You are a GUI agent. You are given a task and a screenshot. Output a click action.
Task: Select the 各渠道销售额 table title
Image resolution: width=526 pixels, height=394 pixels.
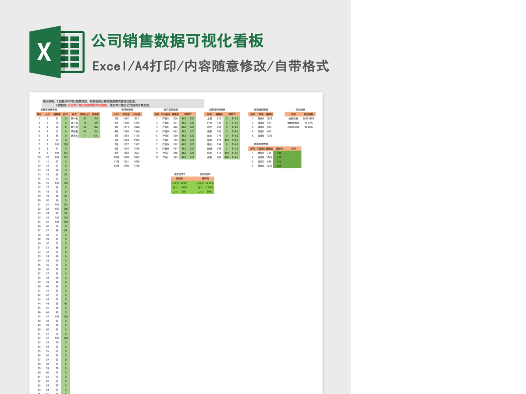[x=261, y=109]
